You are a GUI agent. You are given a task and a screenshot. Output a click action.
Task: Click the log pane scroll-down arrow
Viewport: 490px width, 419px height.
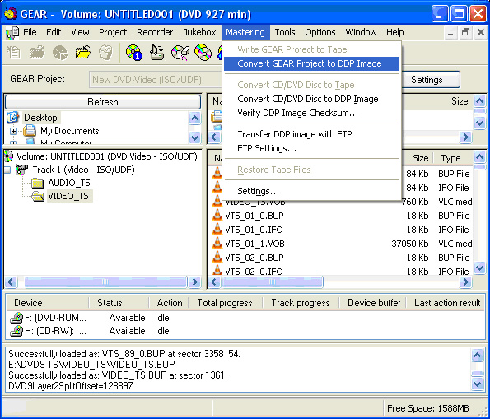(477, 384)
